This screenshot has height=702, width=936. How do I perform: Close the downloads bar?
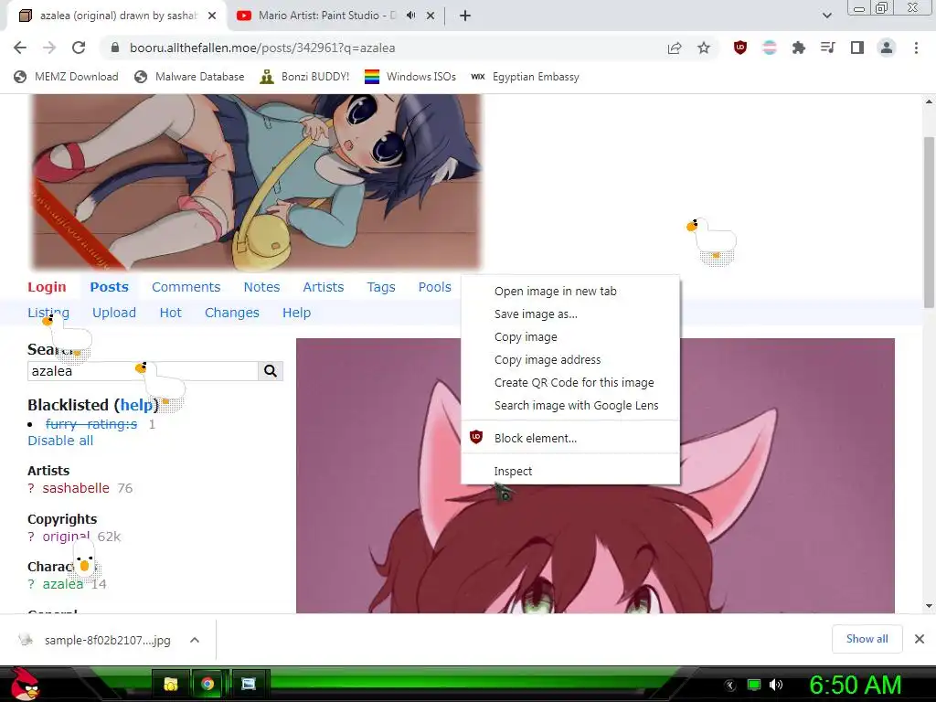click(920, 639)
